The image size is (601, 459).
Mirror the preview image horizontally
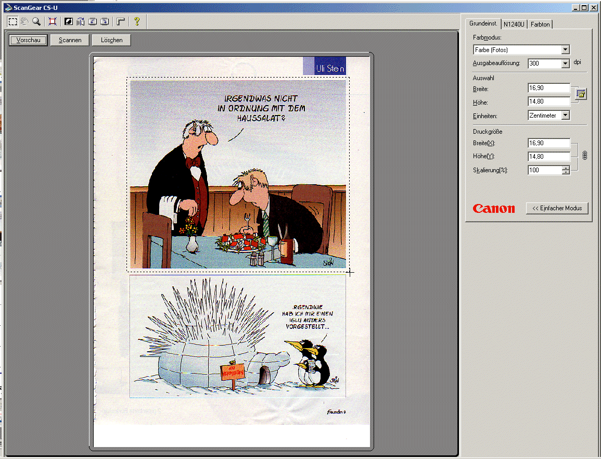pos(81,21)
